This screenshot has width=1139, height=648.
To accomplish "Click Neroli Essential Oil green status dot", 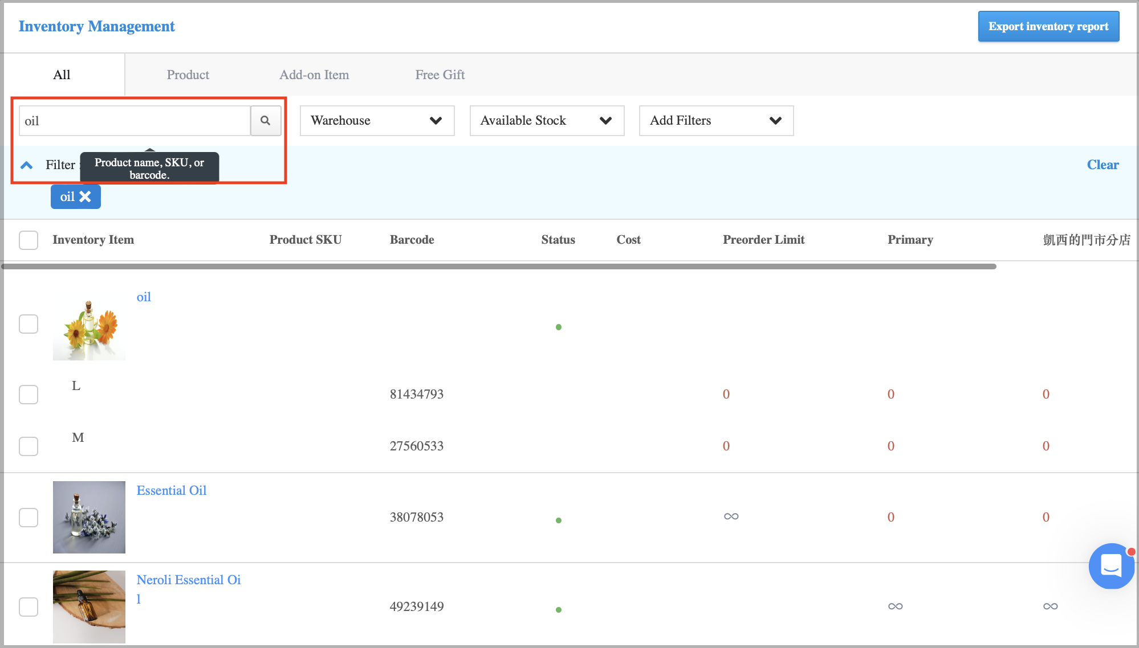I will click(559, 610).
